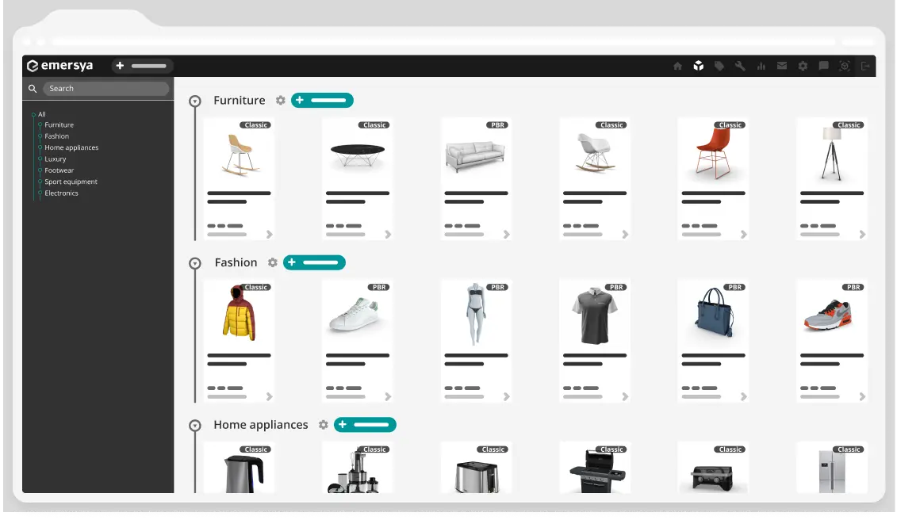Select Fashion in the sidebar tree
The width and height of the screenshot is (897, 520).
[56, 136]
